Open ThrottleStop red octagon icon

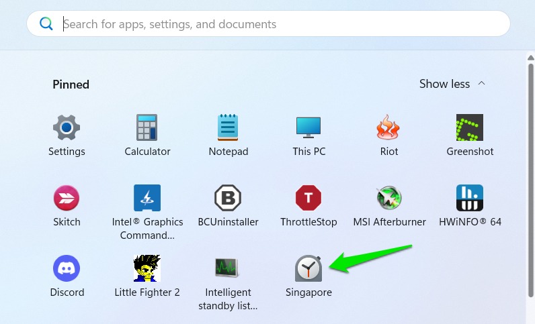(x=308, y=198)
